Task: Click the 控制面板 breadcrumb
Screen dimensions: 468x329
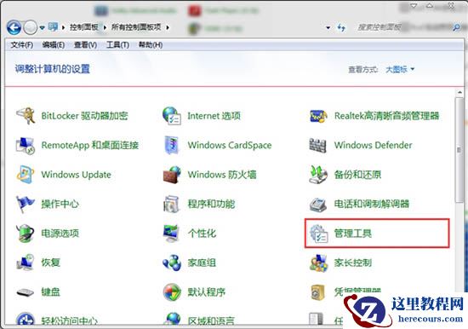Action: [x=84, y=27]
